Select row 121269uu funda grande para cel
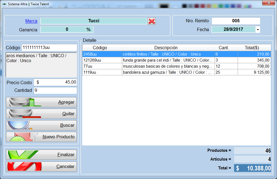277x179 pixels. coord(177,60)
